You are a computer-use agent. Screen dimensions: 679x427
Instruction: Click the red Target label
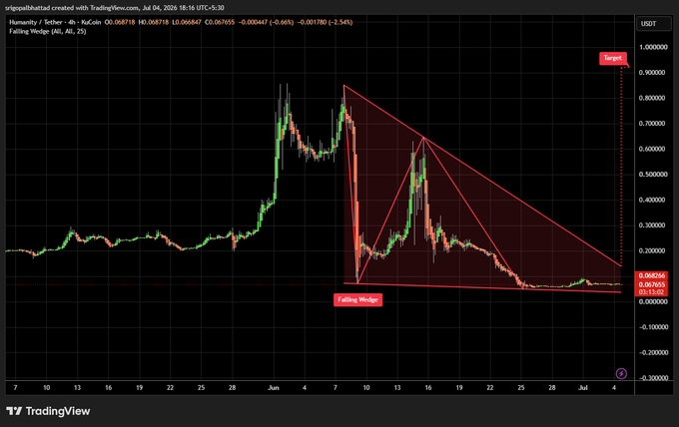click(613, 58)
